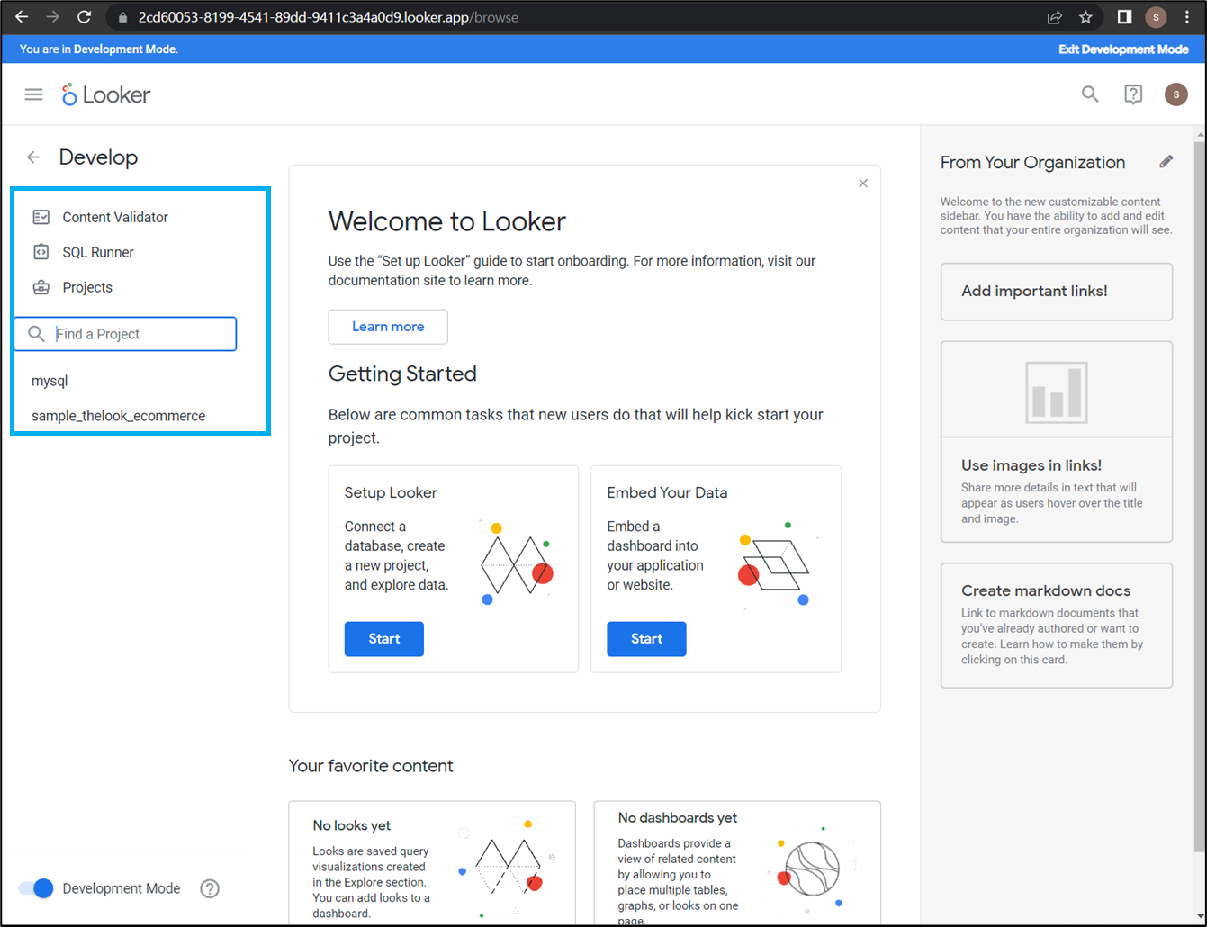Open the browser side panel icon

coord(1124,17)
